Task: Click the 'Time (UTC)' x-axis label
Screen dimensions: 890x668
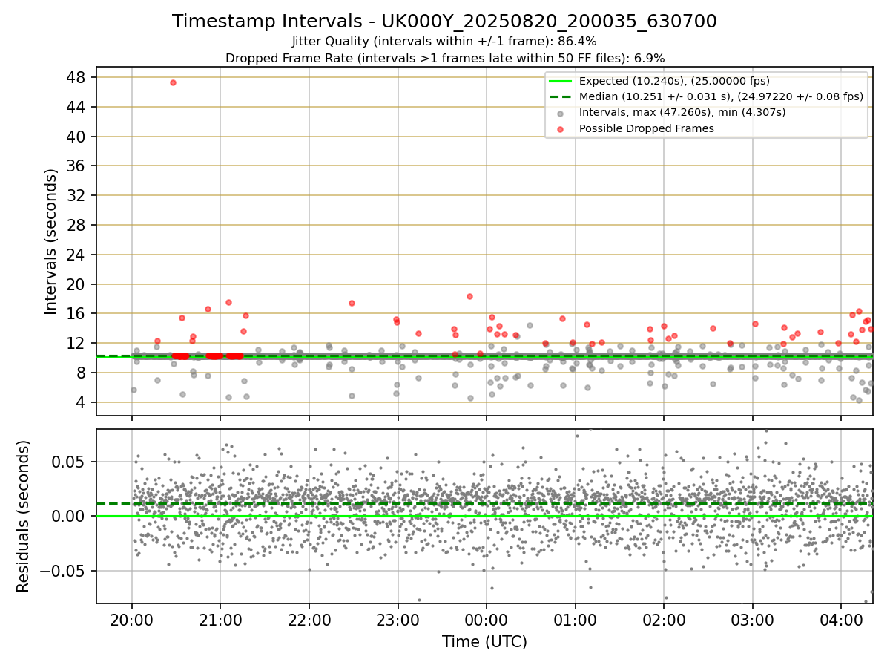Action: (484, 642)
